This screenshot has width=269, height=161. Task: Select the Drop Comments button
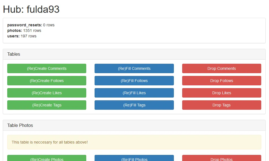pos(222,68)
